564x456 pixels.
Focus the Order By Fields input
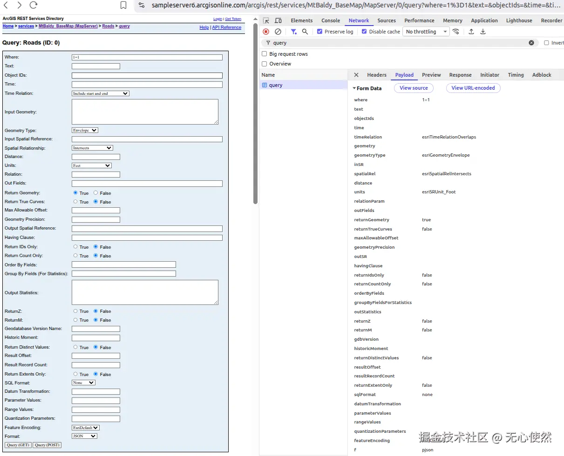(124, 264)
